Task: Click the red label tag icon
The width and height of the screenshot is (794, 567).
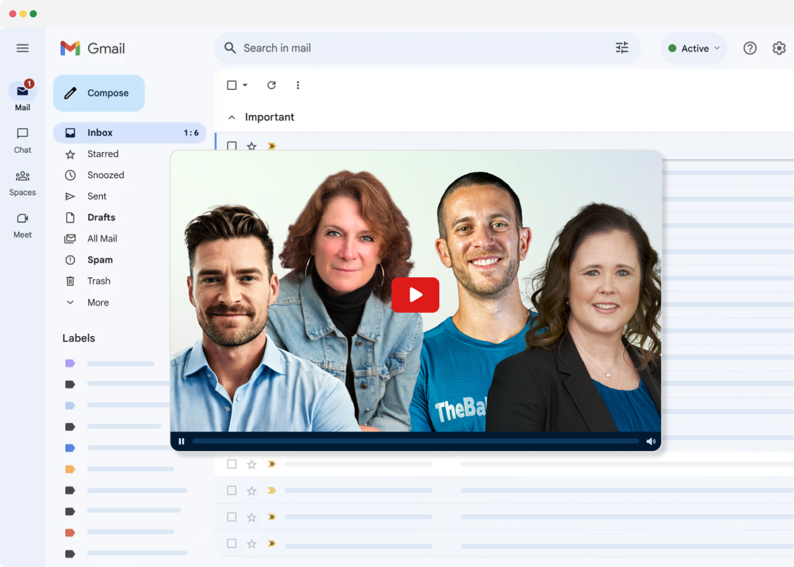Action: click(70, 532)
